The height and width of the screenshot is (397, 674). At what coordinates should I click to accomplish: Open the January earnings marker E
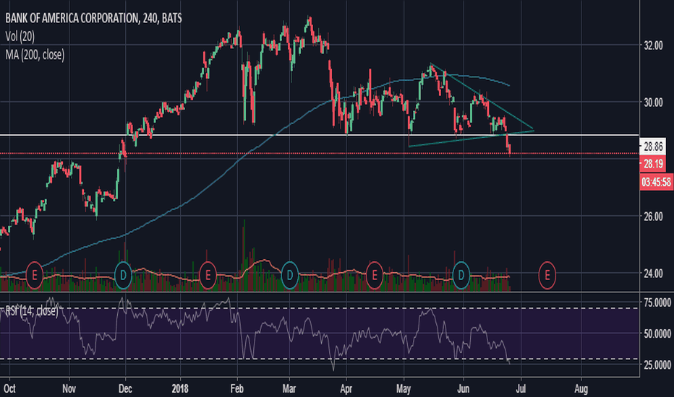(208, 275)
